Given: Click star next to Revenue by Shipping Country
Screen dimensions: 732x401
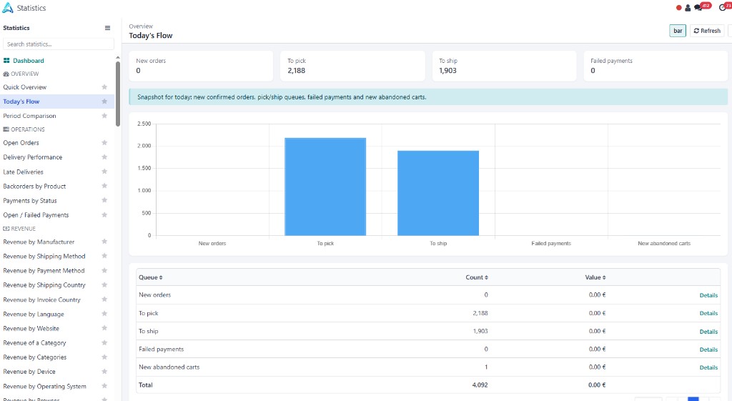Looking at the screenshot, I should (x=104, y=284).
